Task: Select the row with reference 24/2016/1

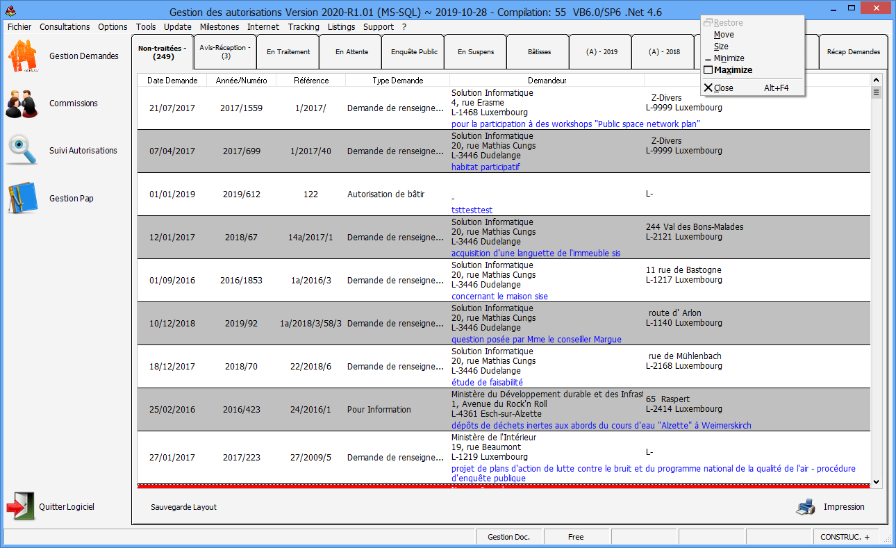Action: point(310,410)
